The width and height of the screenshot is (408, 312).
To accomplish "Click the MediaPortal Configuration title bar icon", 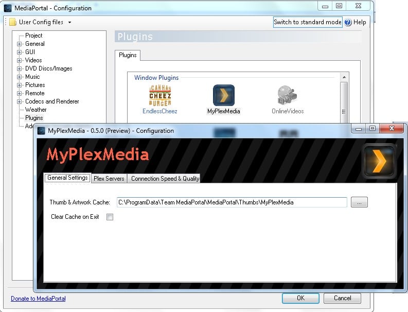I will pos(8,8).
